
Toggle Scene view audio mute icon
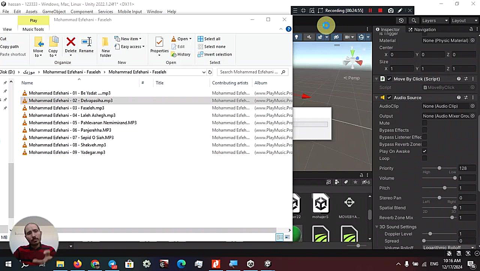tap(309, 37)
